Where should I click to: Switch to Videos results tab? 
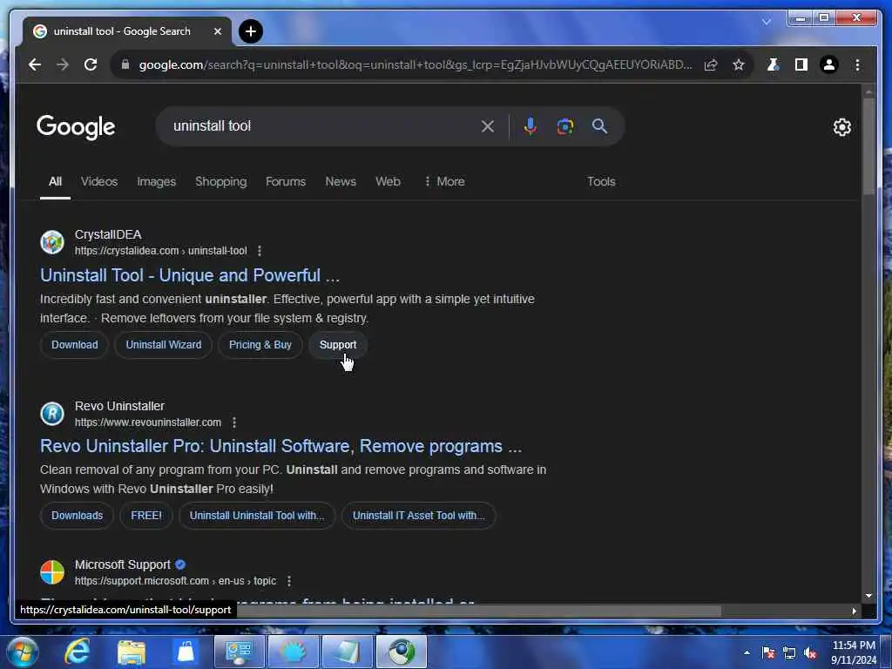99,181
